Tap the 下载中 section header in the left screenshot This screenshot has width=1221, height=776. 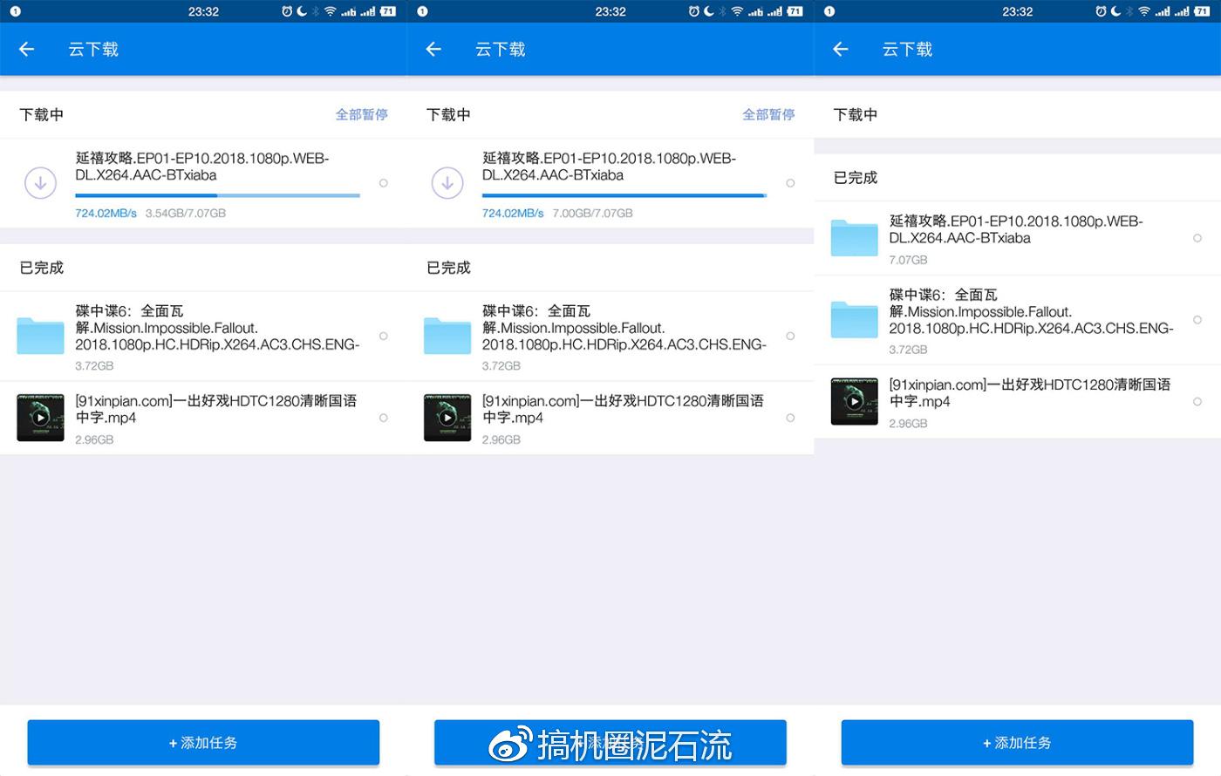pos(42,114)
